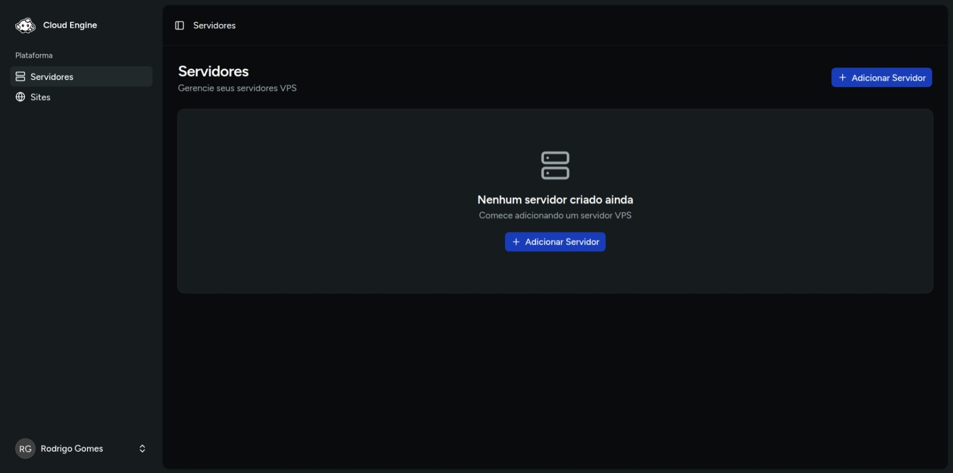Toggle the sidebar panel collapse icon

(x=179, y=26)
